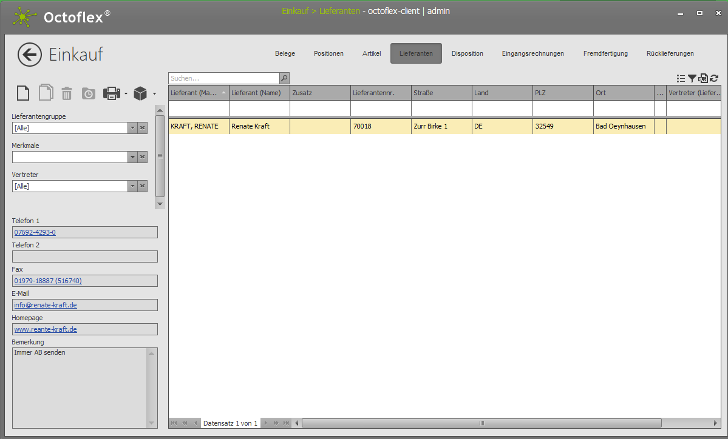This screenshot has height=439, width=728.
Task: Create a new supplier with the blank page icon
Action: 23,93
